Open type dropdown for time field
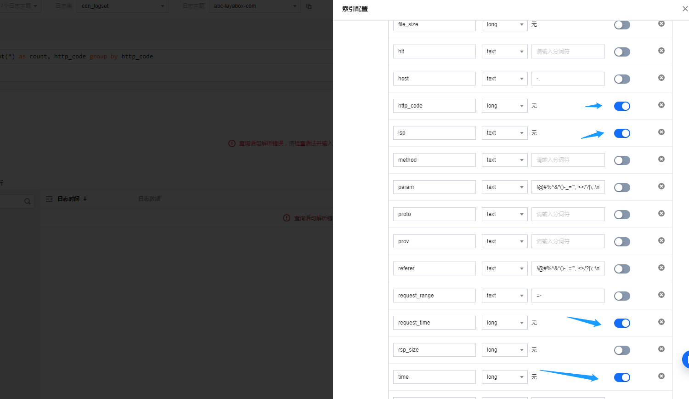The image size is (689, 399). [504, 377]
